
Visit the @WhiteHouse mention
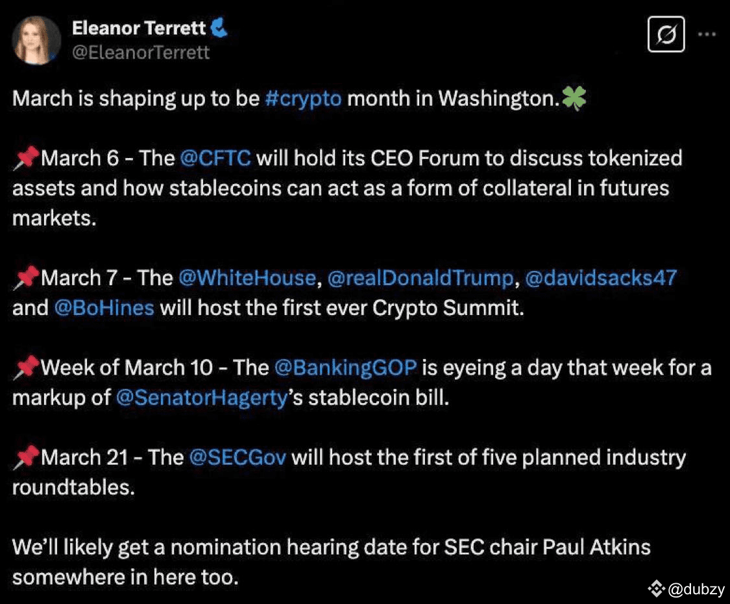coord(246,278)
